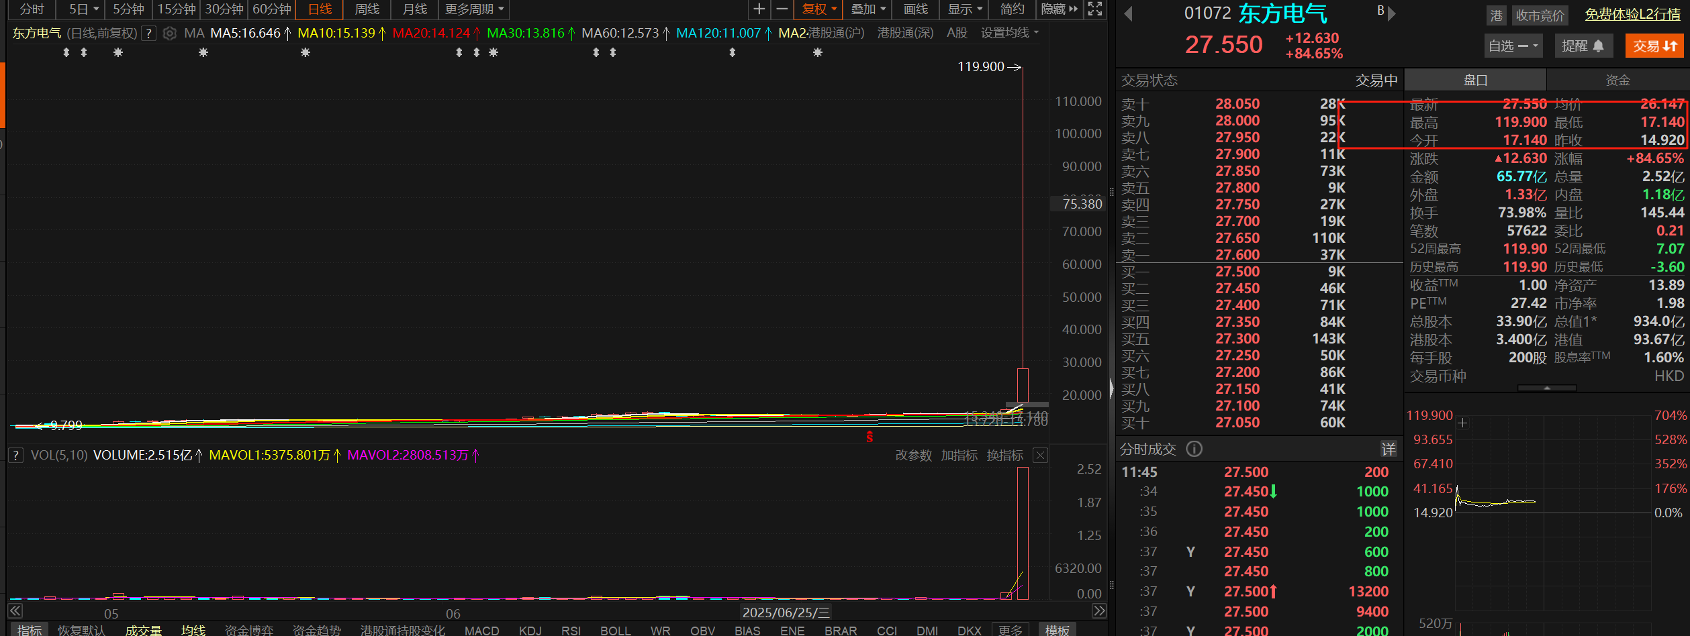Go to previous stock arrow
Viewport: 1690px width, 636px height.
pyautogui.click(x=1128, y=14)
